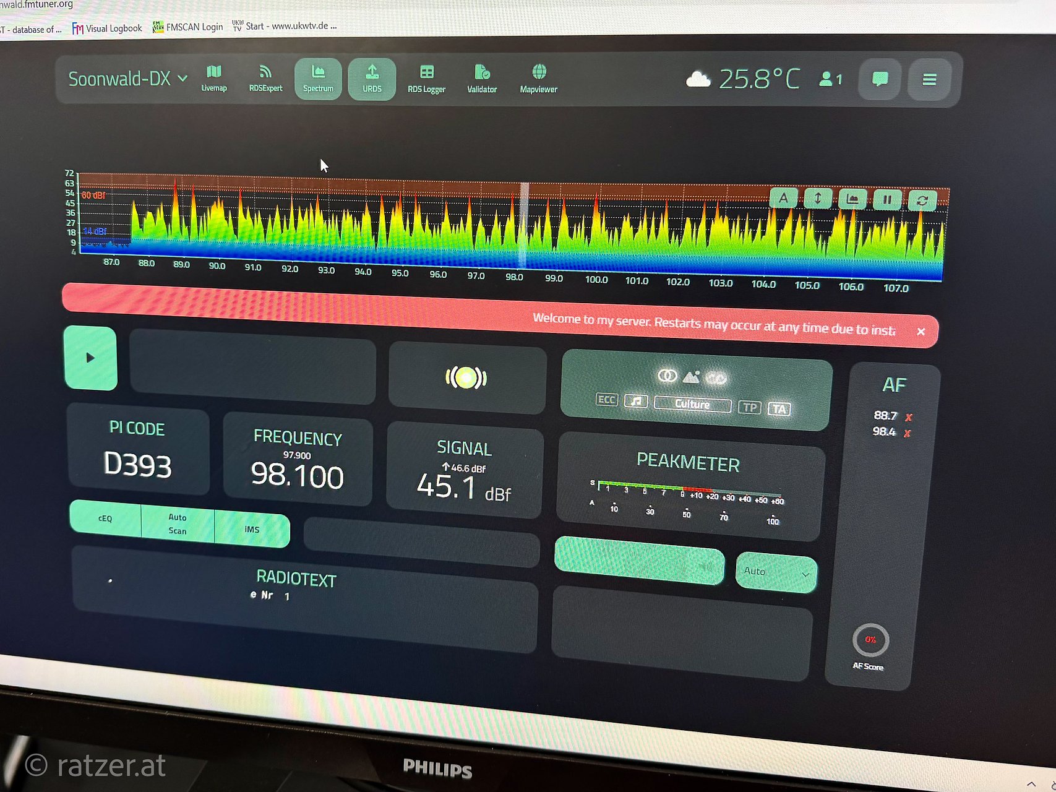
Task: Click the yellow broadcast signal icon
Action: [466, 377]
